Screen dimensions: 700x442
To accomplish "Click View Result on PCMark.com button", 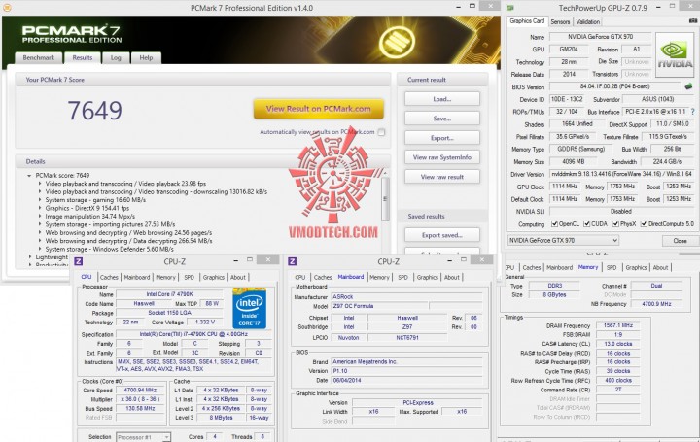I will click(x=318, y=109).
